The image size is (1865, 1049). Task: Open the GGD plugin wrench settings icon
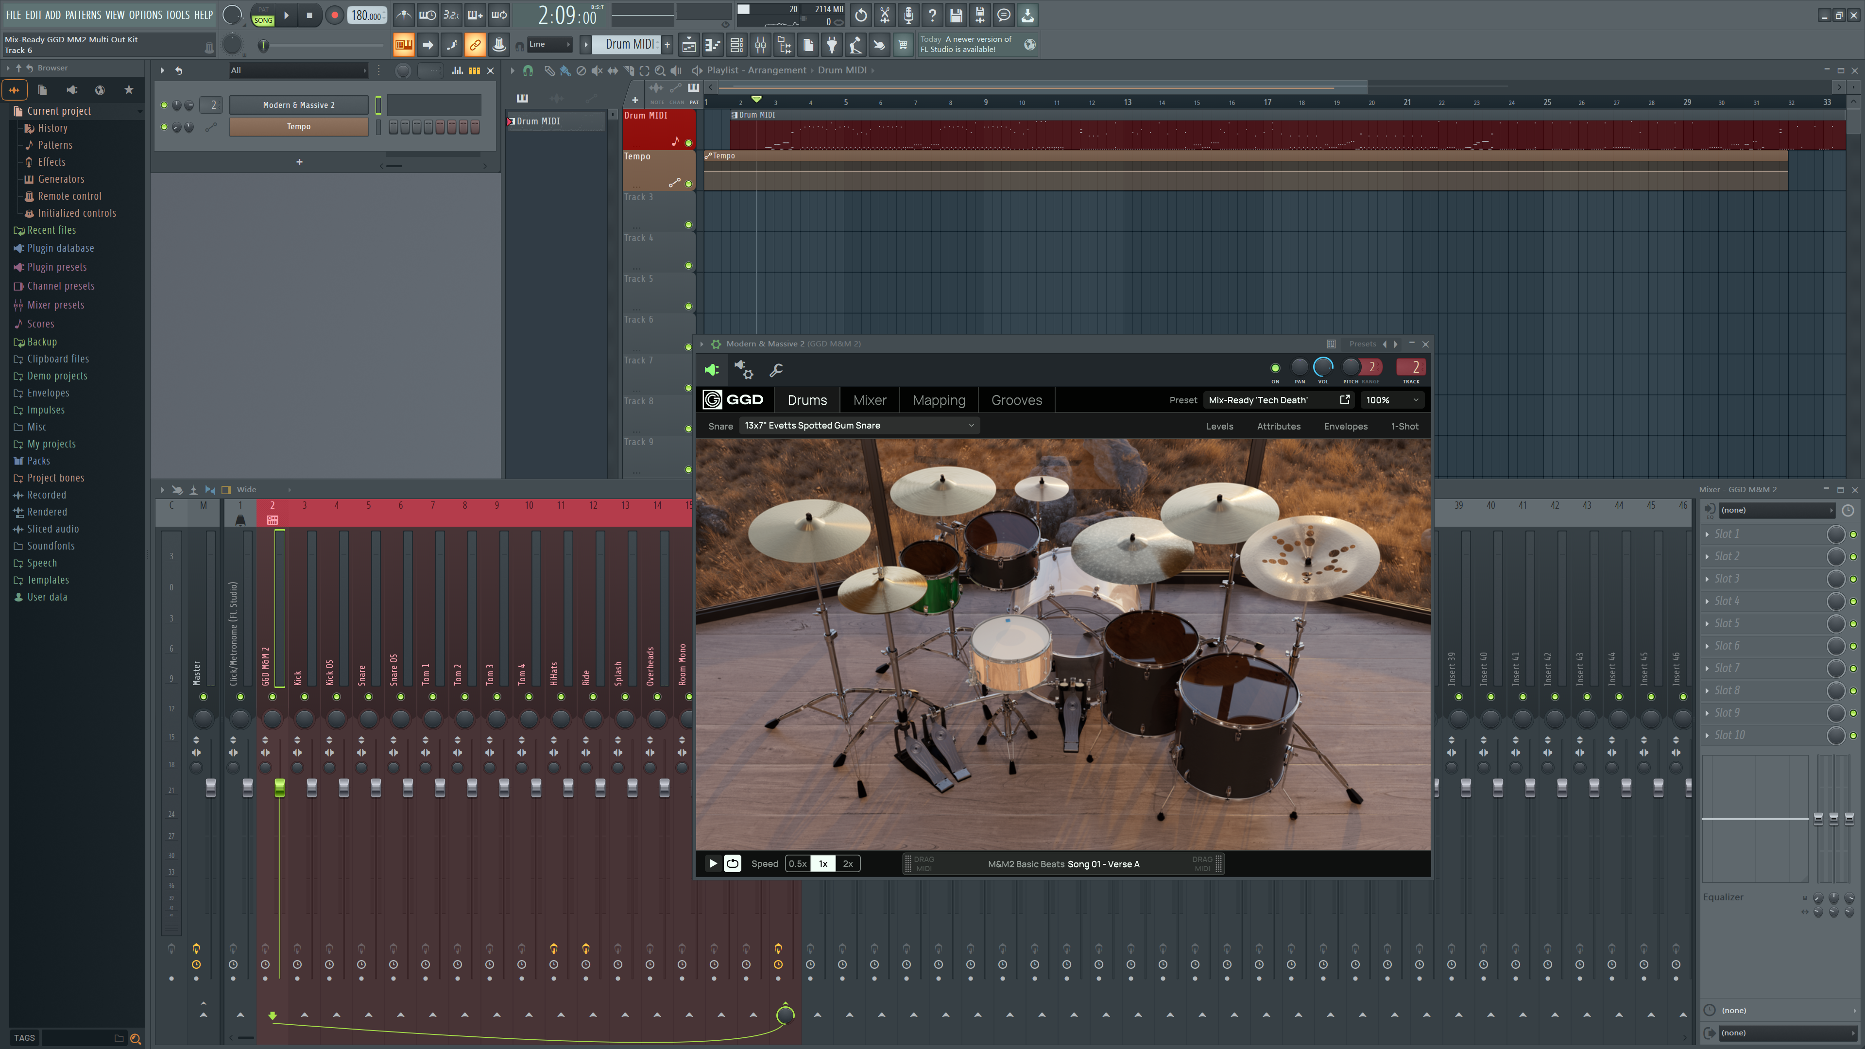776,370
